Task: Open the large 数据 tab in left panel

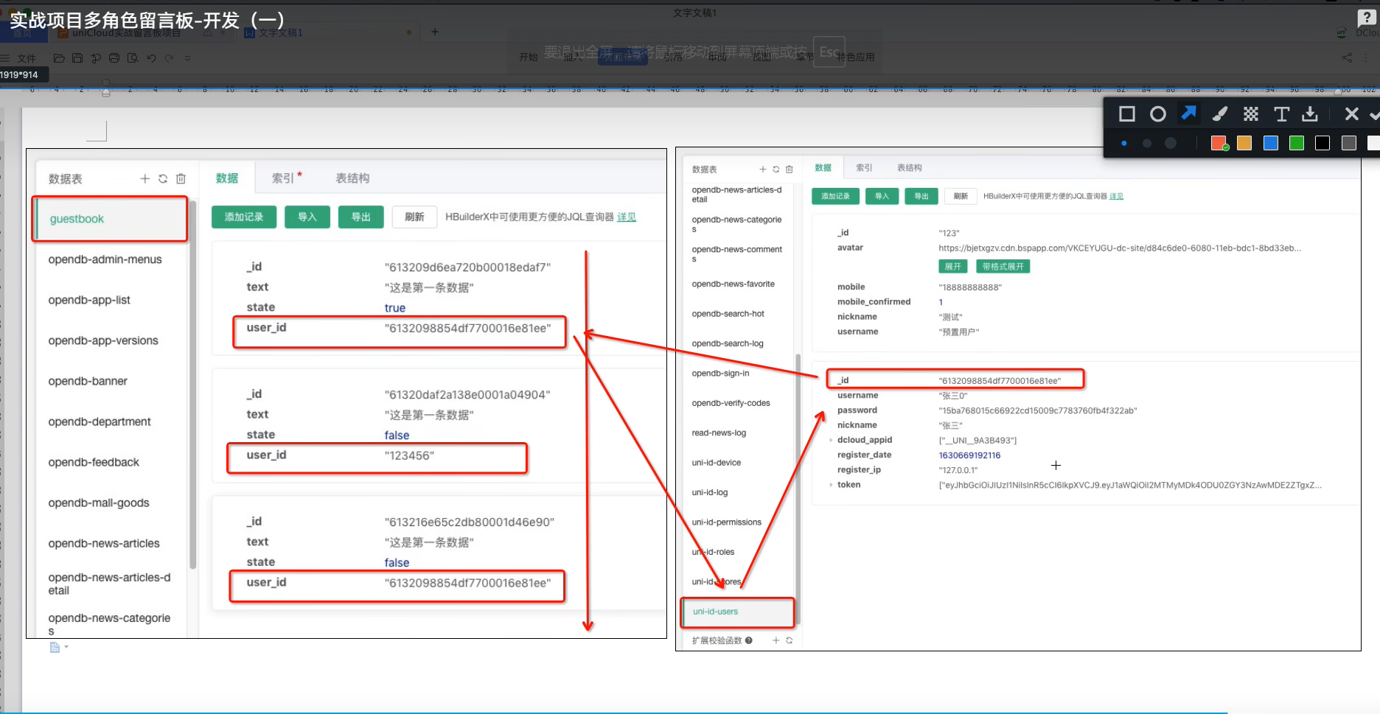Action: (x=227, y=178)
